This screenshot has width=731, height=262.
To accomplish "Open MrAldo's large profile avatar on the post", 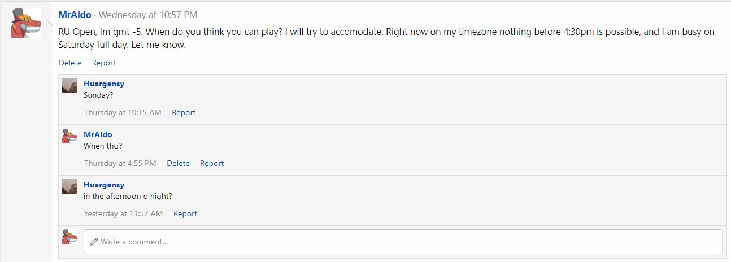I will pos(26,23).
